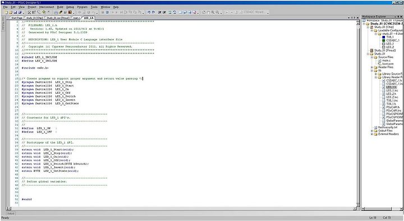Expand the Library Source Files folder
404x221 pixels.
pyautogui.click(x=375, y=74)
